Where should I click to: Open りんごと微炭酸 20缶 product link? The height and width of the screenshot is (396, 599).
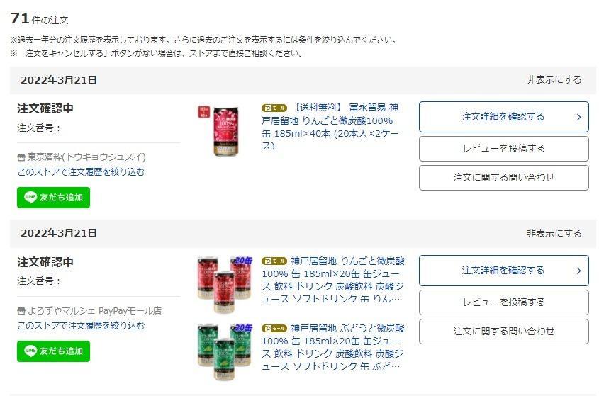[x=332, y=280]
